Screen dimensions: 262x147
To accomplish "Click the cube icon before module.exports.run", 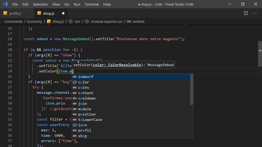I will [x=87, y=21].
